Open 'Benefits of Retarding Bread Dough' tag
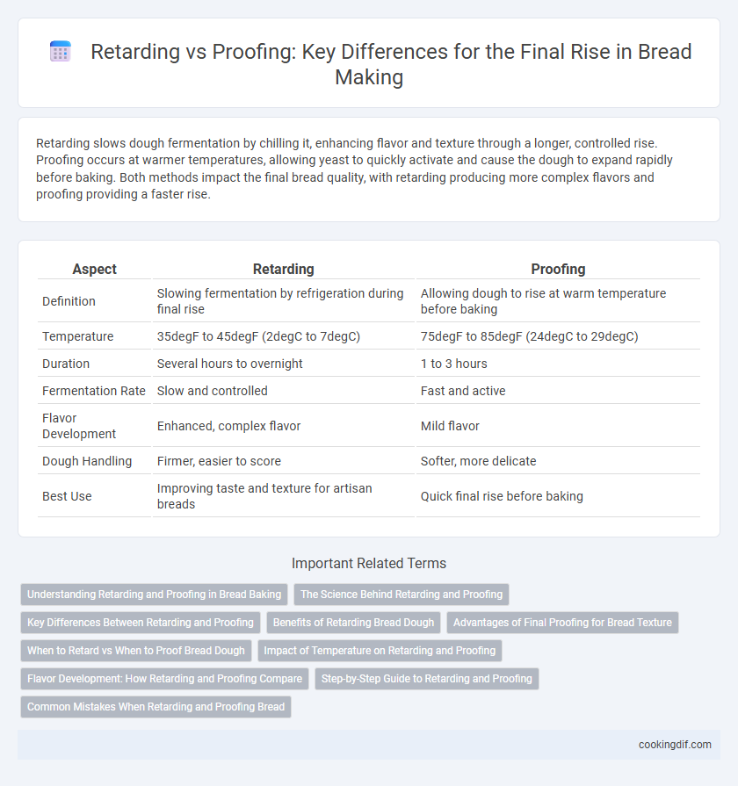This screenshot has height=786, width=738. tap(353, 623)
